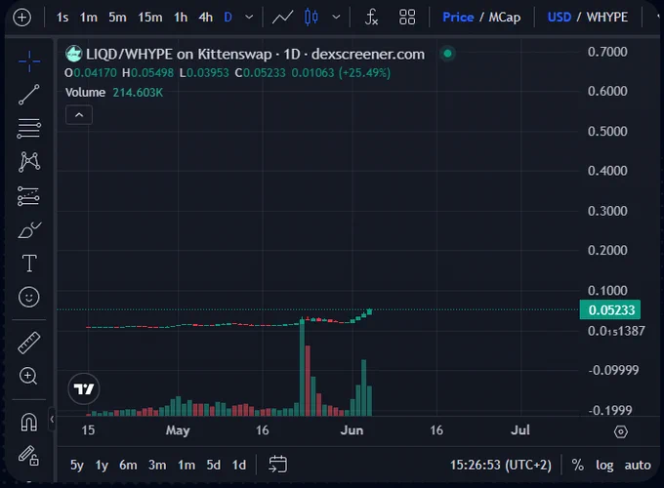
Task: Click the add symbol plus icon
Action: coord(22,18)
